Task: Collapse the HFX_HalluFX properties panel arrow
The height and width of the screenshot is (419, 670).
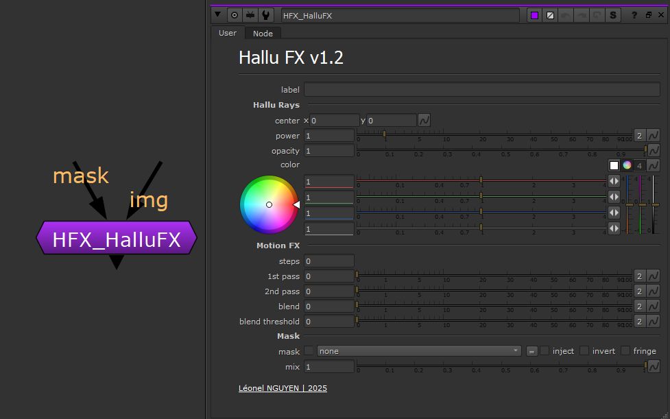Action: [x=218, y=15]
